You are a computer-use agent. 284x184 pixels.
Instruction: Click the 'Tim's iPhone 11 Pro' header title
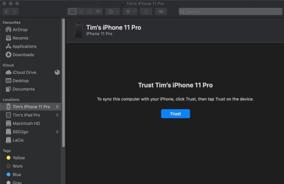[114, 27]
